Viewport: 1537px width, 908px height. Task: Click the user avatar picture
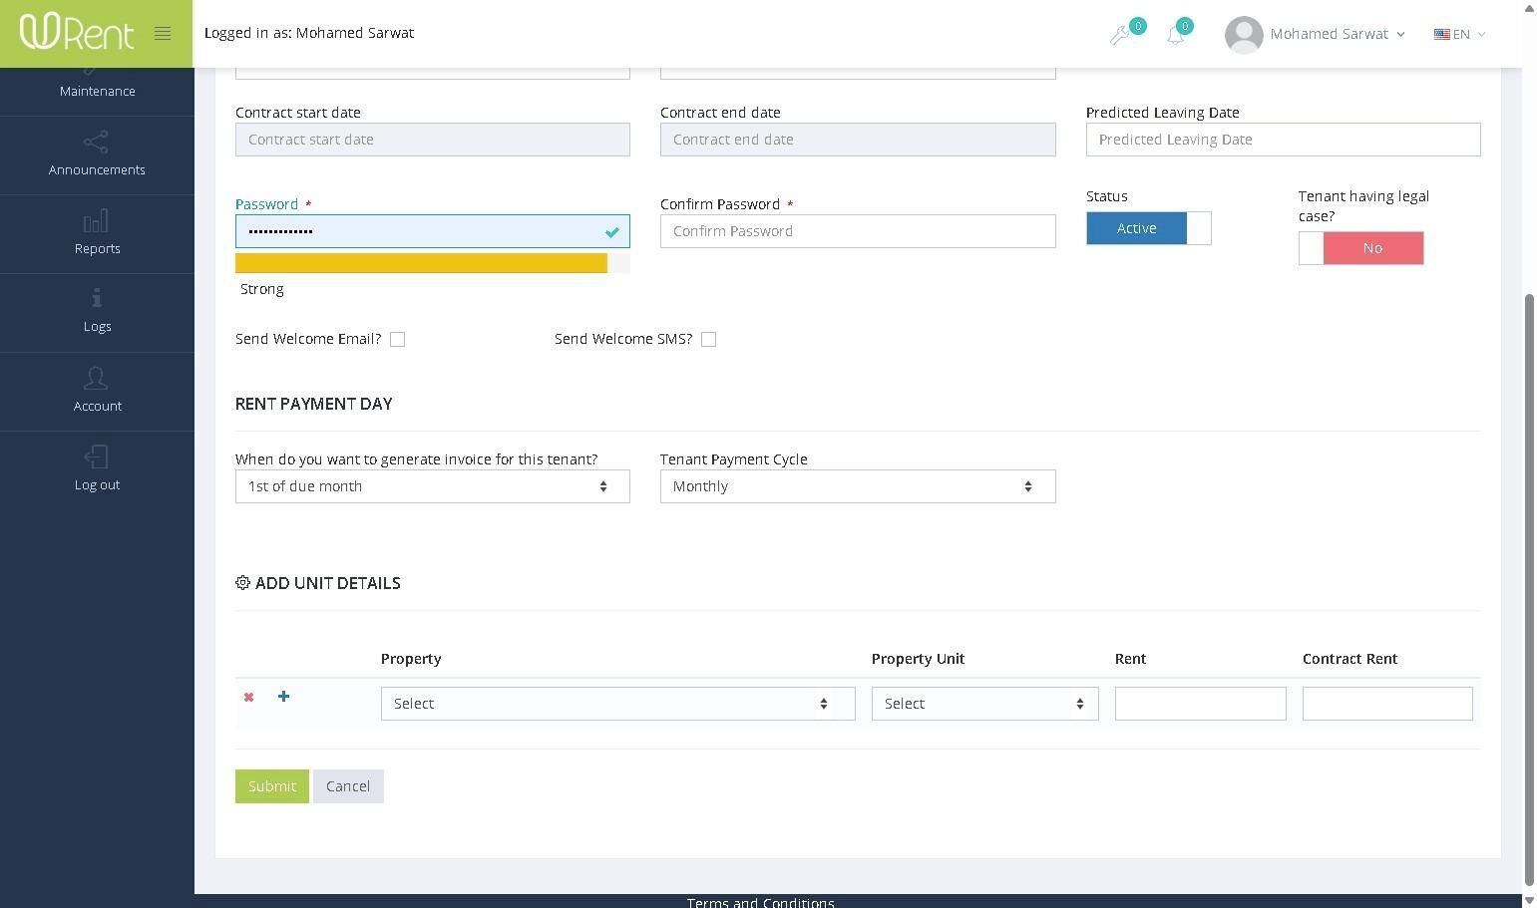[1244, 35]
